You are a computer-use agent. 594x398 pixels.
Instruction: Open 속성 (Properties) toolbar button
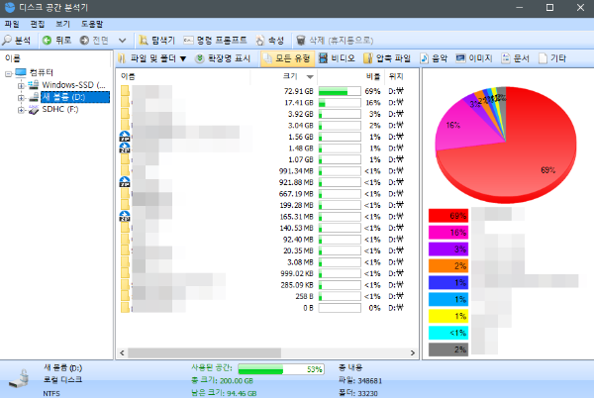270,41
